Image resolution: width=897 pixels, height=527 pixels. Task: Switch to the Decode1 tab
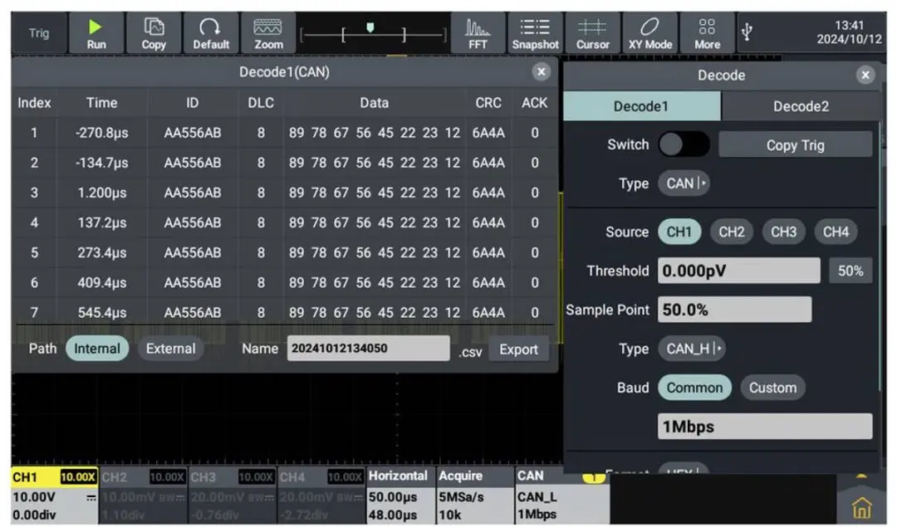tap(641, 106)
